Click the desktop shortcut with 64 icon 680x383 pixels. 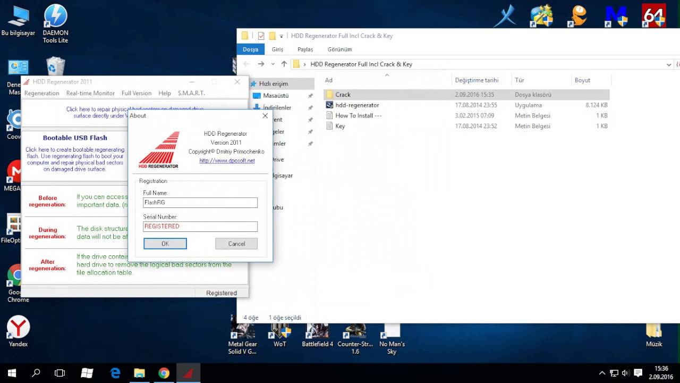pos(654,16)
